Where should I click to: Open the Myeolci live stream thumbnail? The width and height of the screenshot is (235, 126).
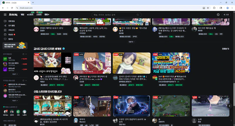(92, 106)
